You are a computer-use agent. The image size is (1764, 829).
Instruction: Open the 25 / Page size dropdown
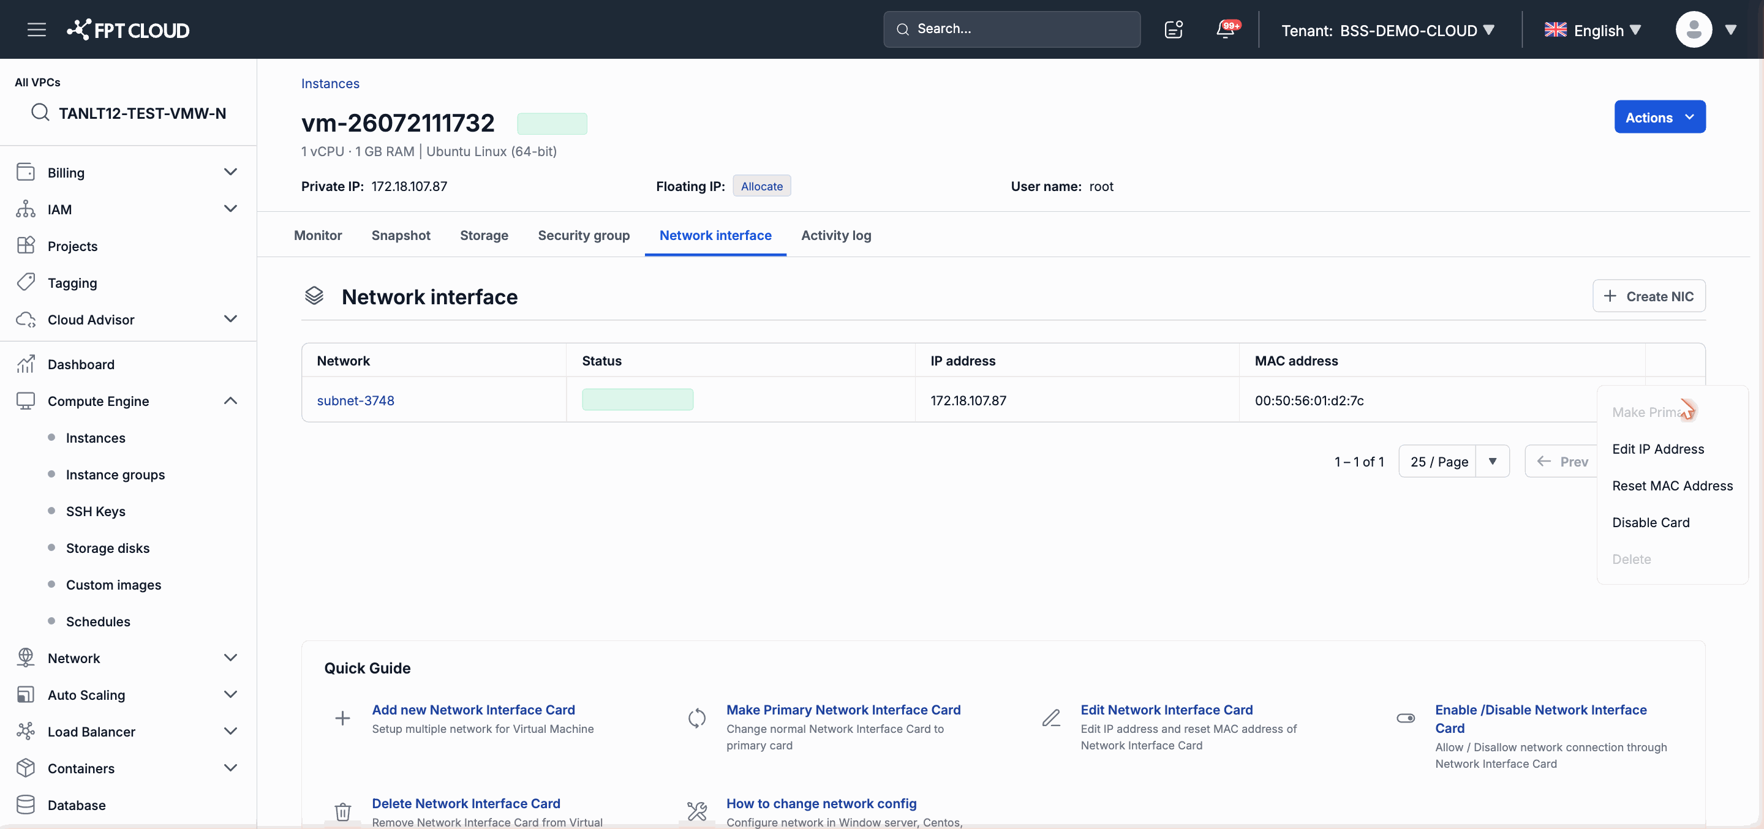1454,462
